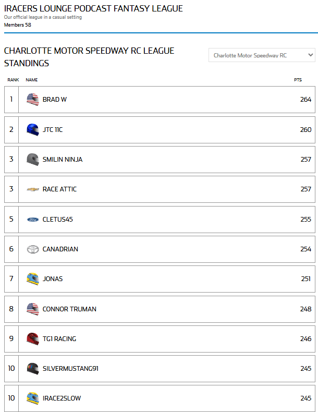Click IRACE2SLOW's yellow helmet icon
Viewport: 318px width, 412px height.
(33, 398)
